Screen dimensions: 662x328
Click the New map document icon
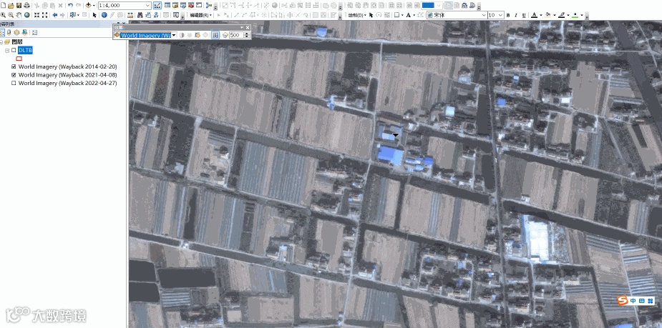click(x=3, y=6)
